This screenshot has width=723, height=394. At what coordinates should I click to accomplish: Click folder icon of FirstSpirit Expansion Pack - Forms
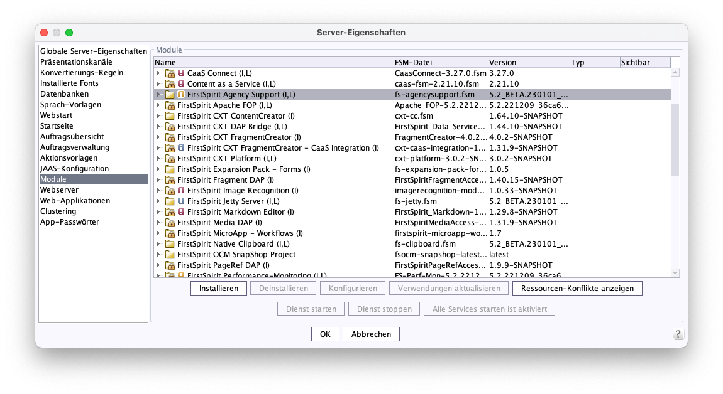(x=170, y=169)
